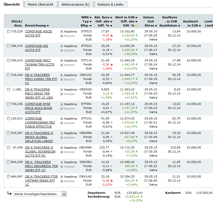
Task: Open Realtime icon for COMSTAGE HSCEI row
Action: click(x=62, y=32)
